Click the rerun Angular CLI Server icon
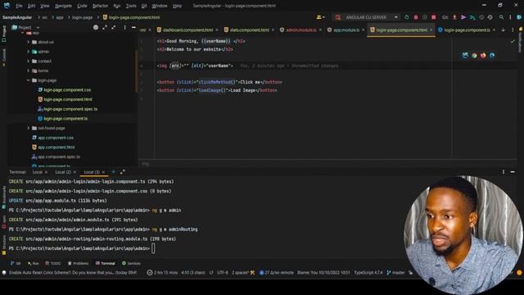The width and height of the screenshot is (524, 295). point(407,17)
